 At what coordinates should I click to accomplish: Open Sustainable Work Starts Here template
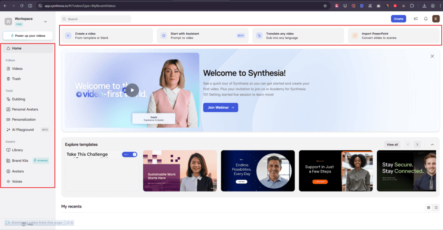180,171
